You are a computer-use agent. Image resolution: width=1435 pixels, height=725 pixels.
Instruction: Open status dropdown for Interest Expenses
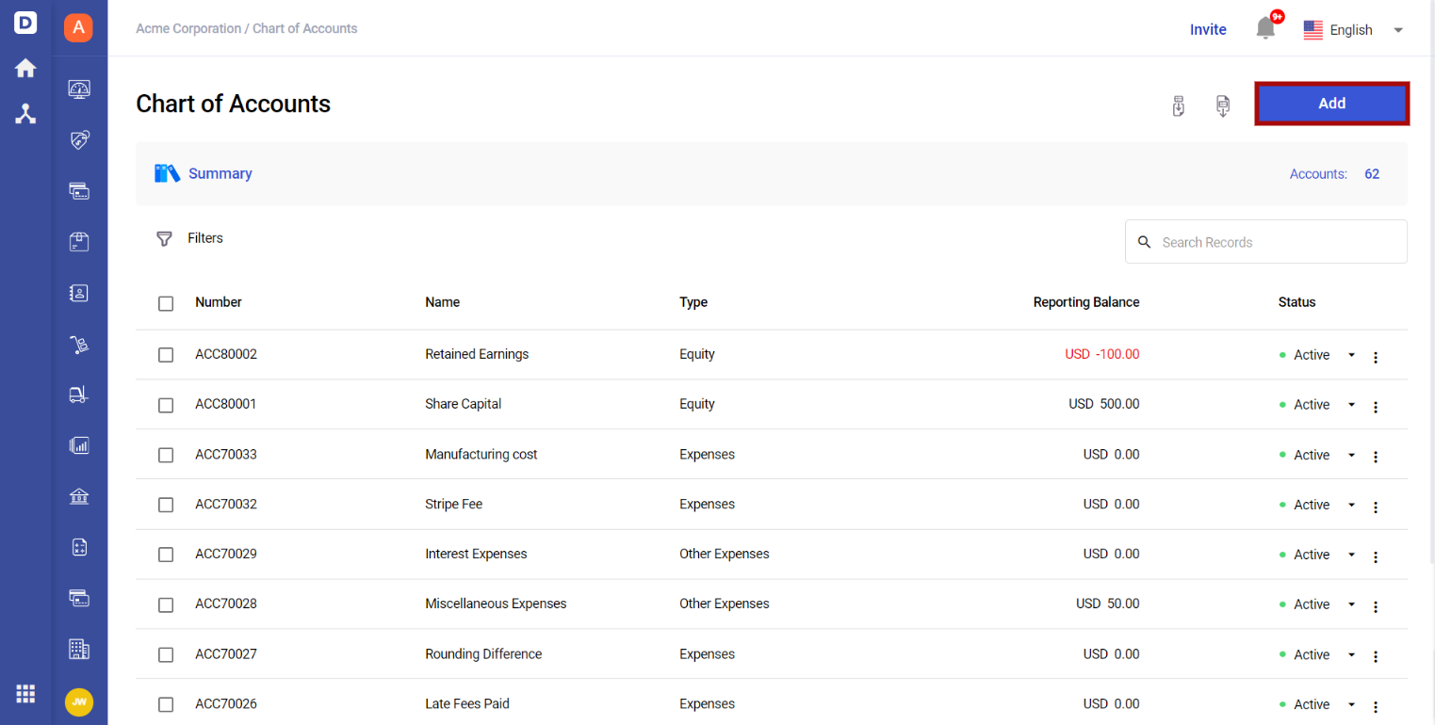[1351, 555]
